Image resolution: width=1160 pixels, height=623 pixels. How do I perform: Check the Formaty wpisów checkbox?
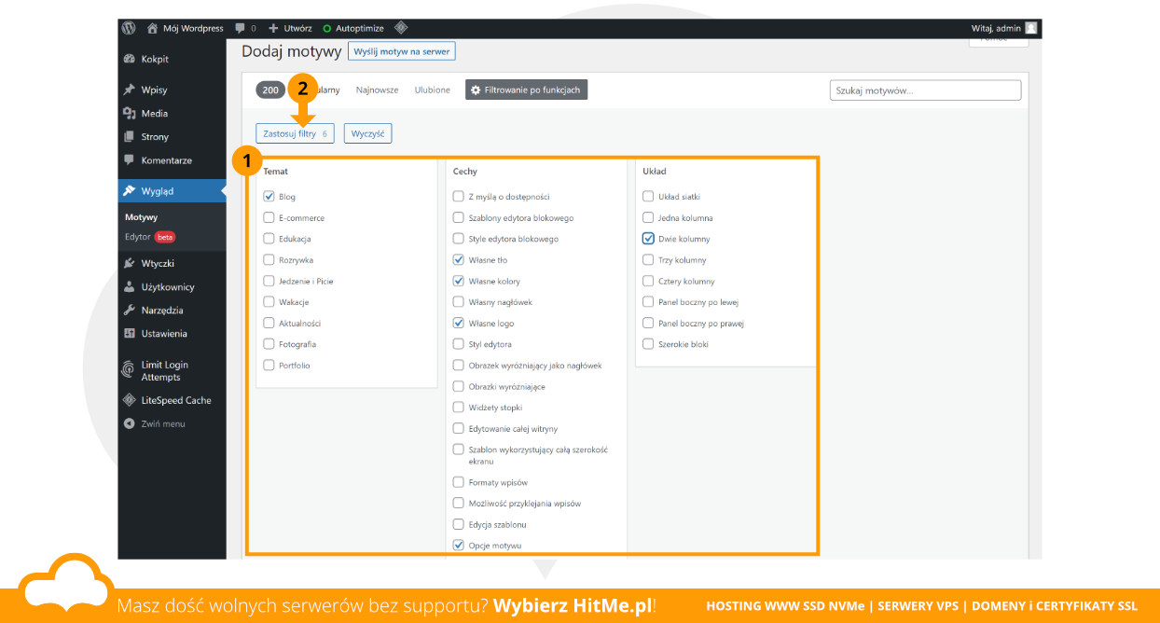pyautogui.click(x=459, y=482)
